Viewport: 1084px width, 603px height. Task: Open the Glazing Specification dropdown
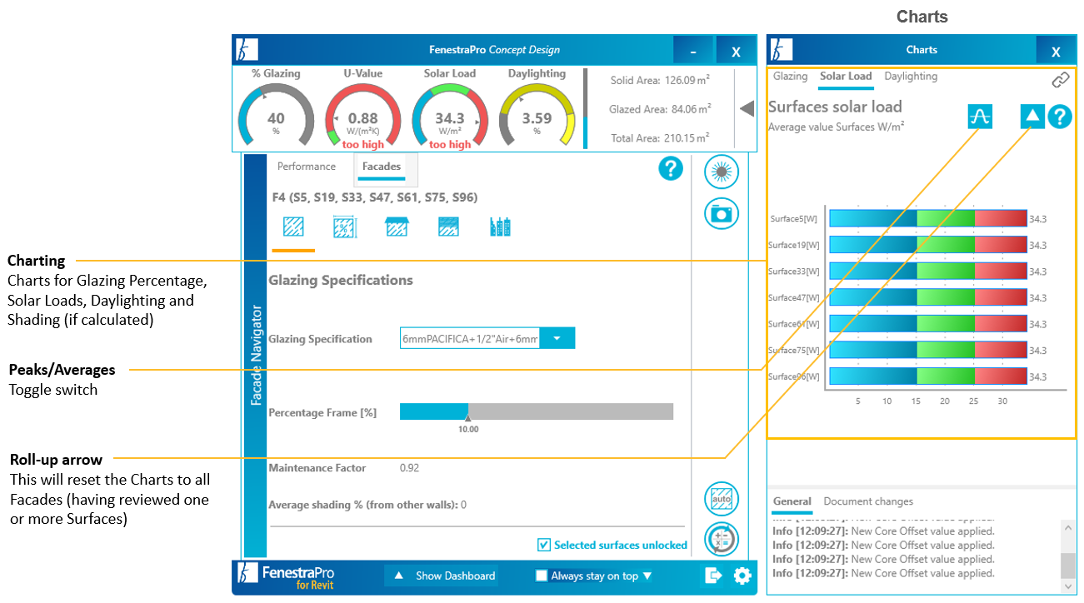pos(557,338)
